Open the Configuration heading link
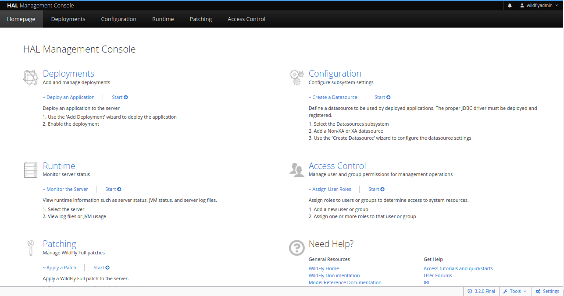 click(335, 74)
